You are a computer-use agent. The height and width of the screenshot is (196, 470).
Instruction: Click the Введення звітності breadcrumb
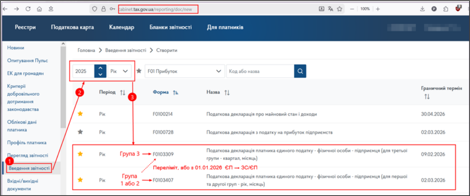[126, 51]
